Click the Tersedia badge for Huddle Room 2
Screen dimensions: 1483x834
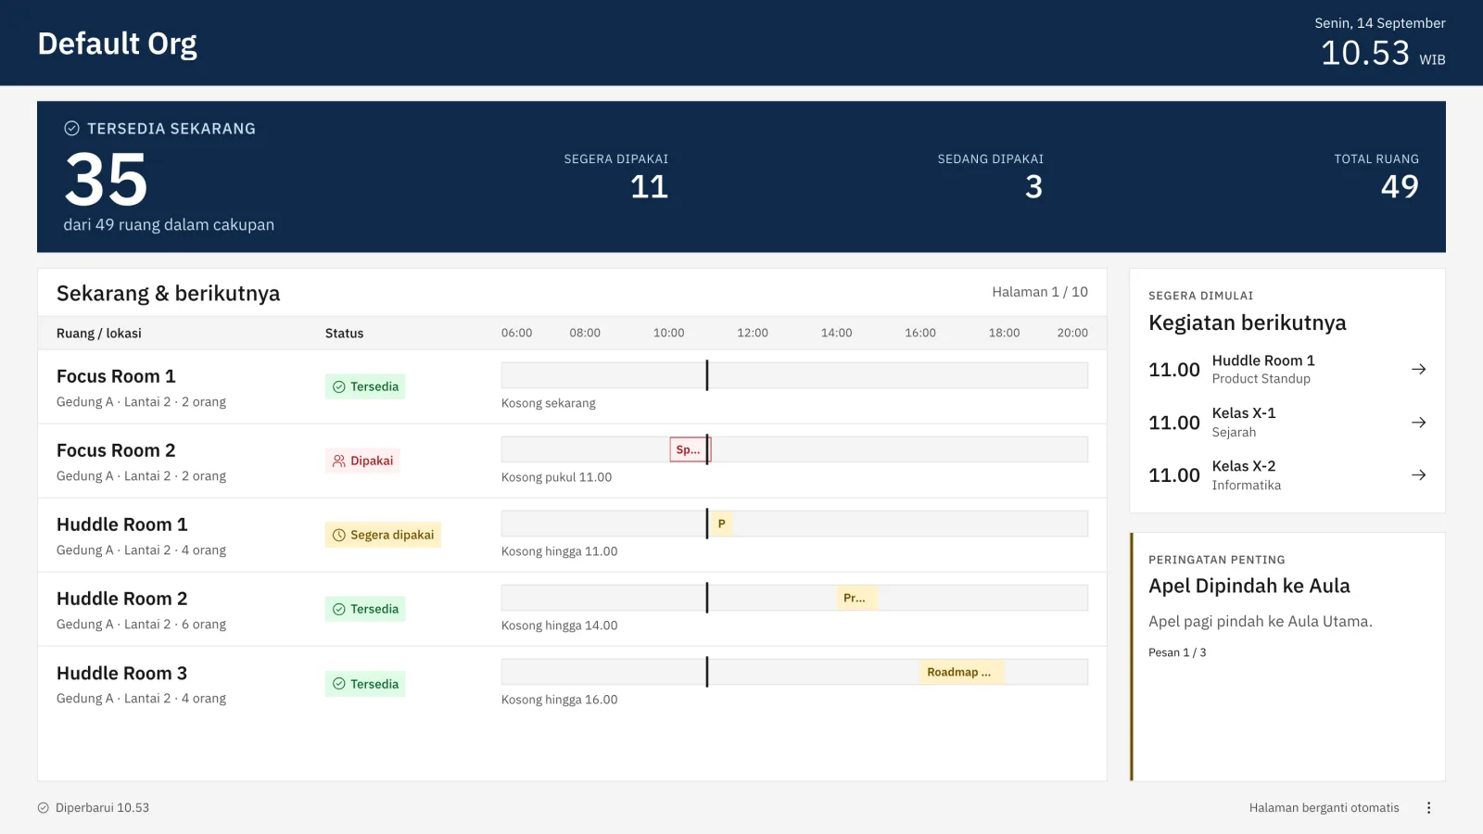tap(365, 609)
